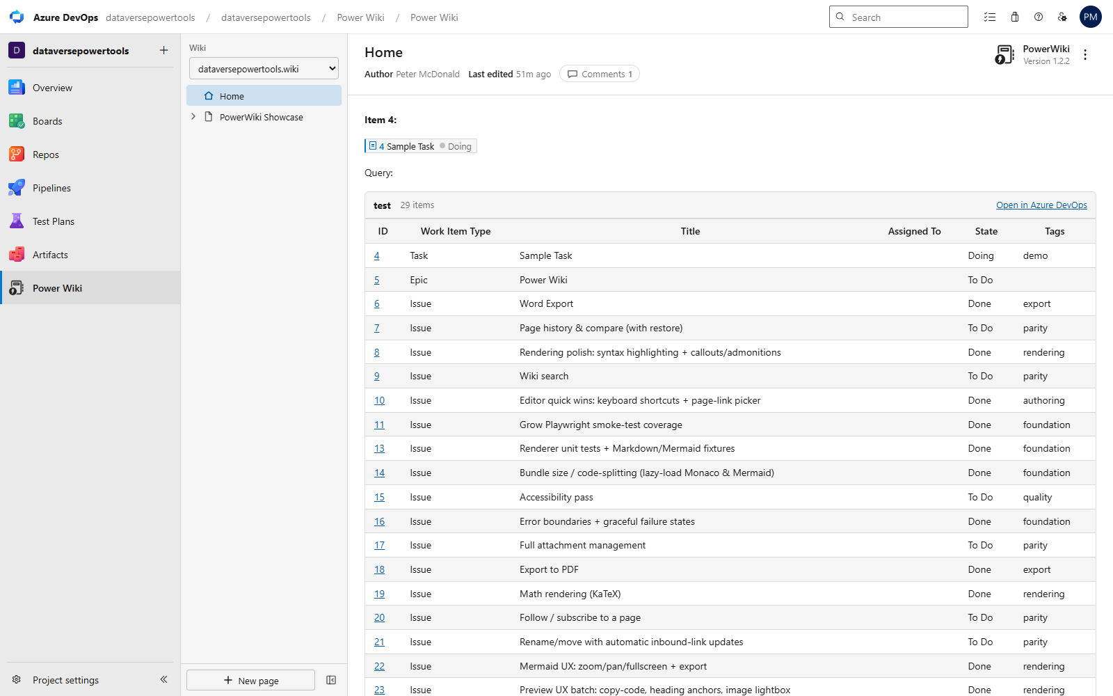Open the PowerWiki Showcase page

click(x=261, y=117)
